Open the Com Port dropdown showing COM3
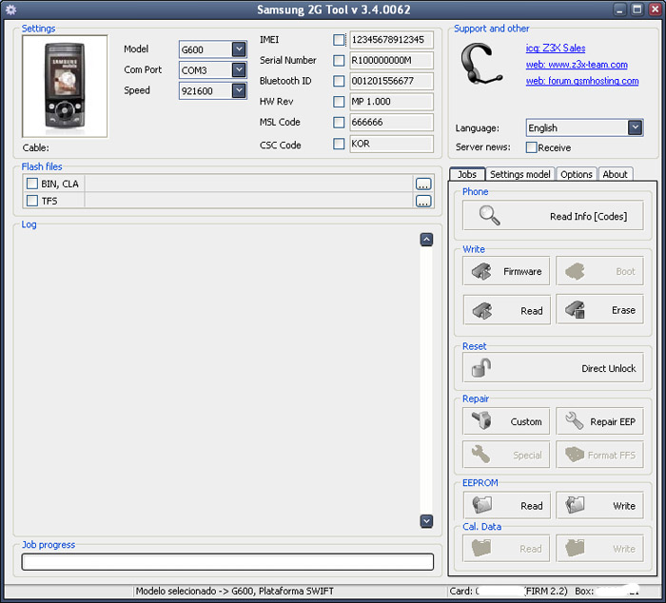Screen dimensions: 666x603 tap(213, 69)
